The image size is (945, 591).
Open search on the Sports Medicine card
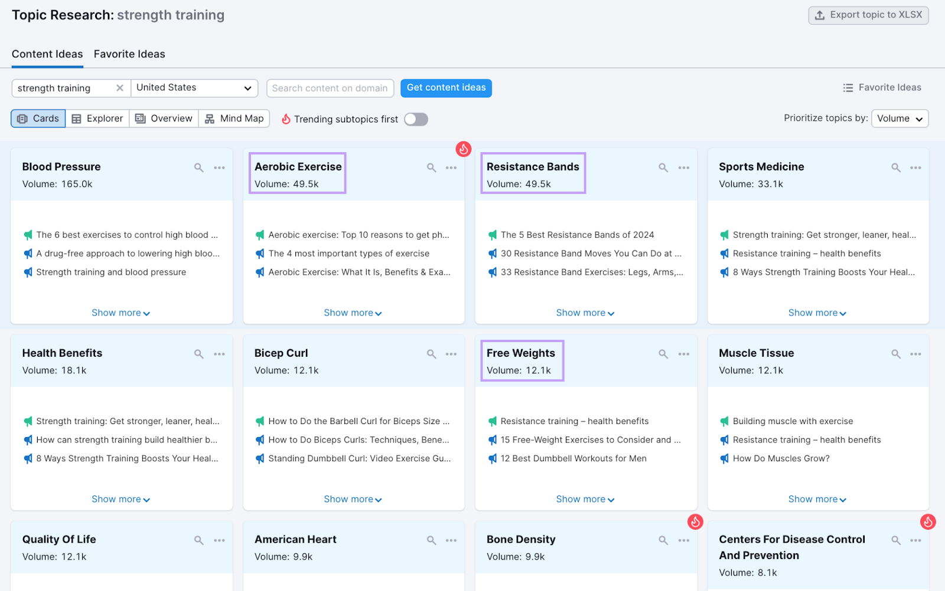coord(896,168)
